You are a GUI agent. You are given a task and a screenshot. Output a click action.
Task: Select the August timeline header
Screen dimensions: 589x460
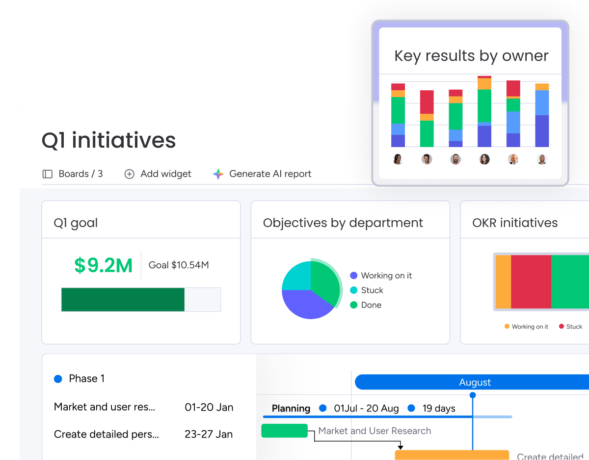pos(475,382)
